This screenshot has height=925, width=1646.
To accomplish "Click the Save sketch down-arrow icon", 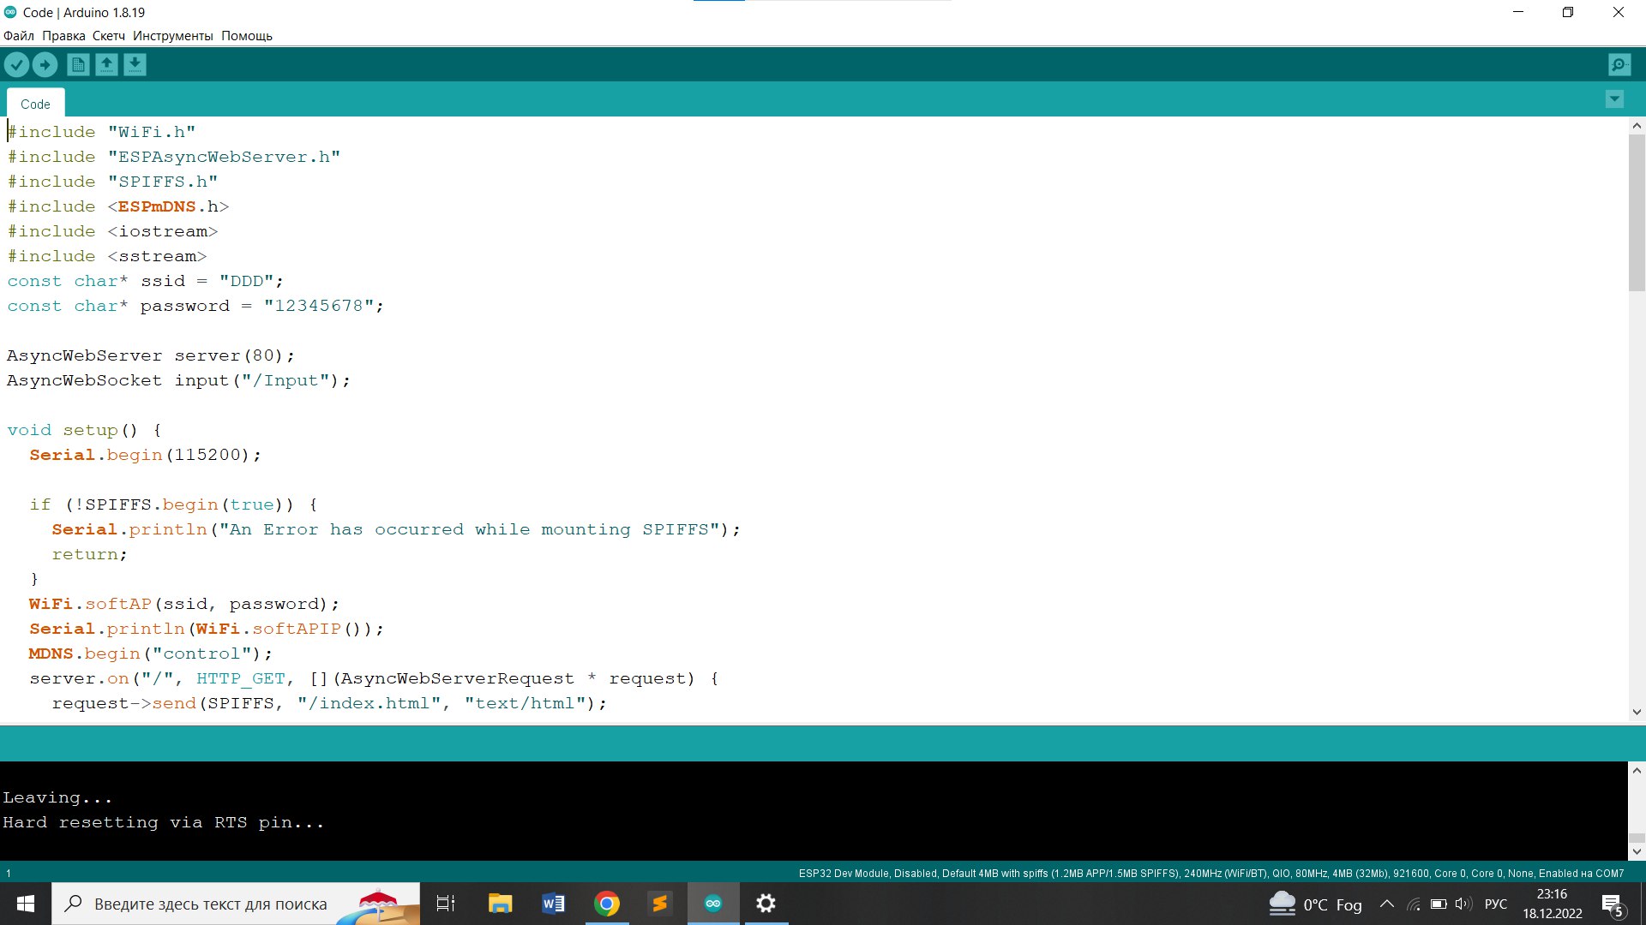I will [x=135, y=65].
